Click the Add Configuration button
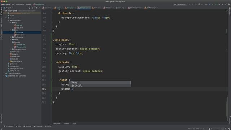The image size is (231, 130). pos(180,4)
